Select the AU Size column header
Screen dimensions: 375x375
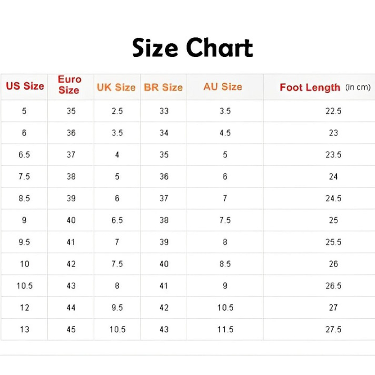click(x=223, y=86)
